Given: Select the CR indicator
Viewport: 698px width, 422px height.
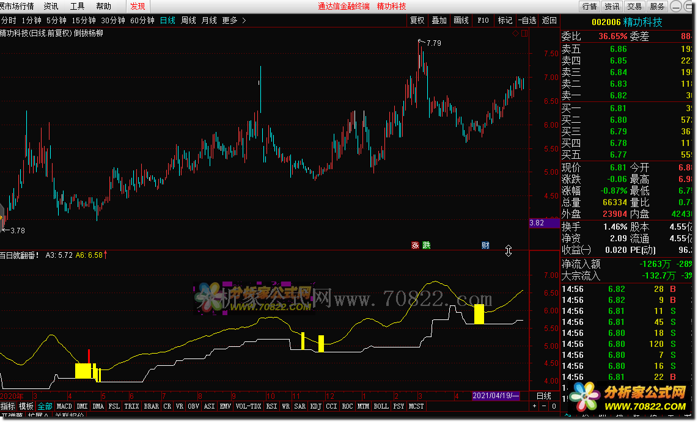Looking at the screenshot, I should click(167, 406).
